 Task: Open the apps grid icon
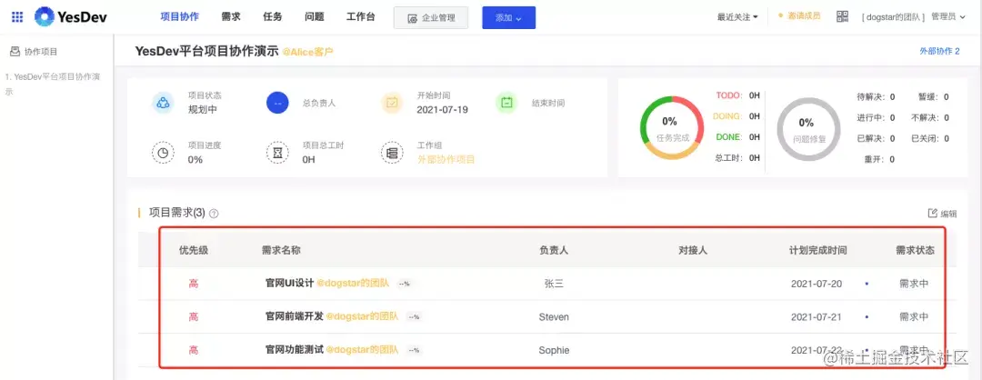[x=17, y=17]
